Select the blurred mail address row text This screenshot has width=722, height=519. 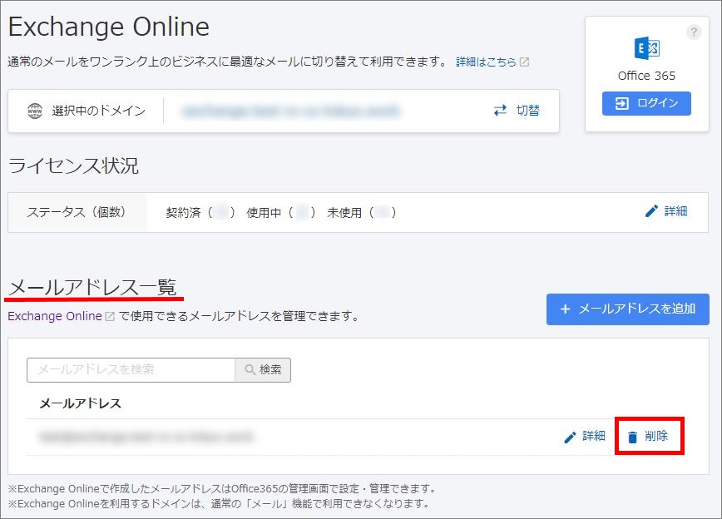coord(146,436)
